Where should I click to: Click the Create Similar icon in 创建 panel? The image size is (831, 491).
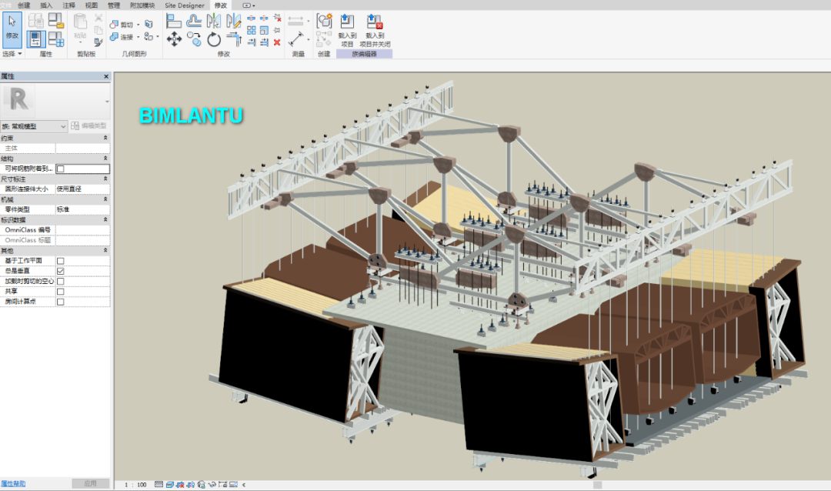coord(324,22)
